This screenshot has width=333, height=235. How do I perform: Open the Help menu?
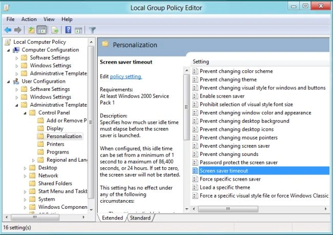click(67, 19)
